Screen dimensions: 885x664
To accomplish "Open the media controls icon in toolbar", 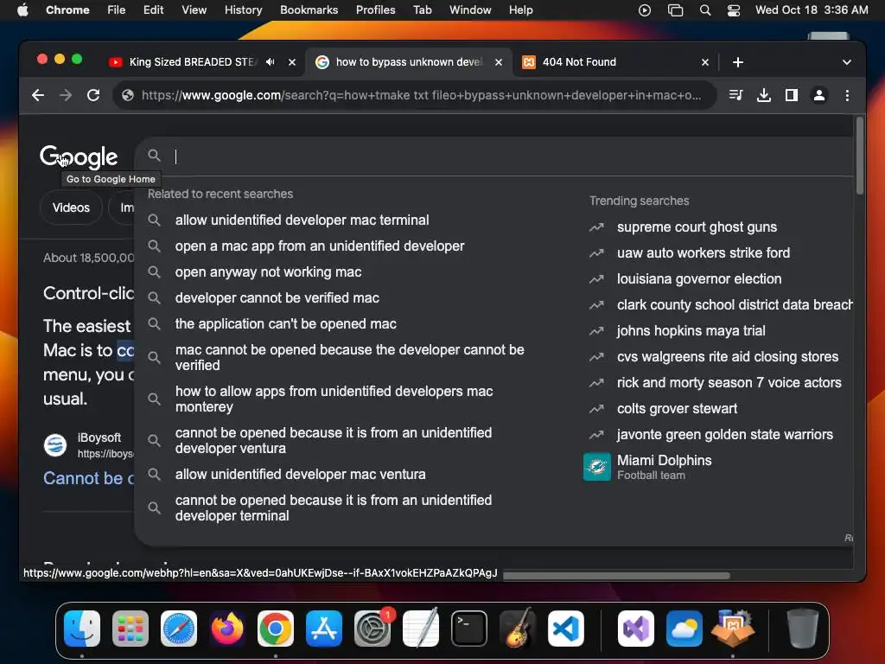I will (735, 95).
